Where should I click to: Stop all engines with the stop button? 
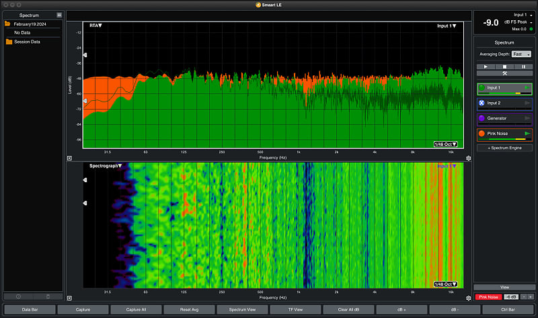[x=504, y=67]
